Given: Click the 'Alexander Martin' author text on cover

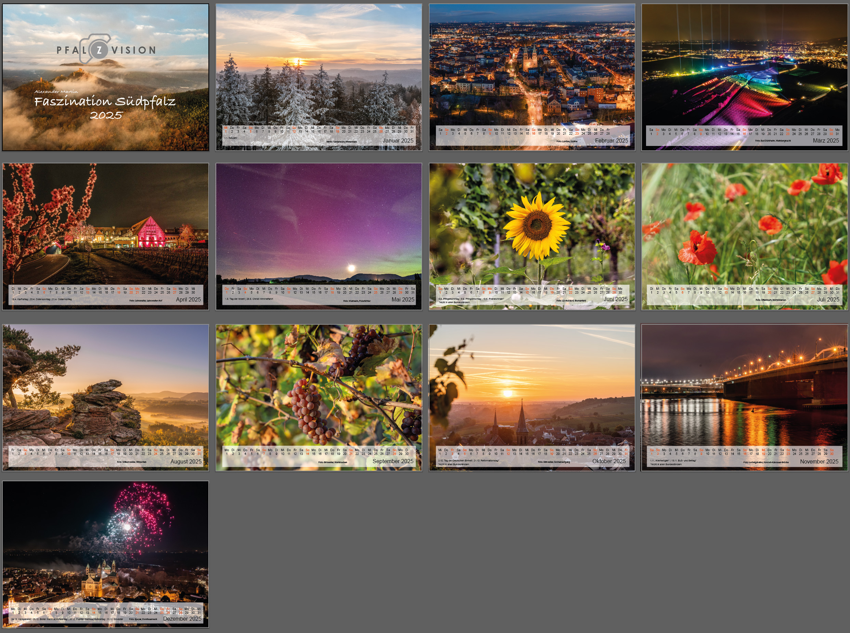Looking at the screenshot, I should click(x=56, y=92).
